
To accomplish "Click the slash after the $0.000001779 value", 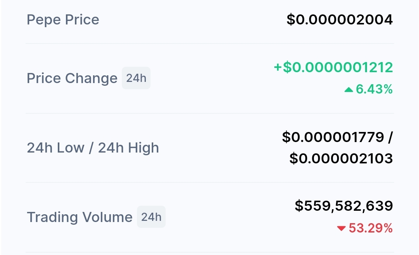I will (390, 137).
